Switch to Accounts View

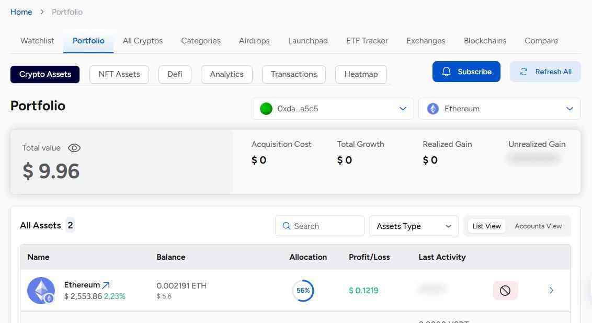point(538,226)
